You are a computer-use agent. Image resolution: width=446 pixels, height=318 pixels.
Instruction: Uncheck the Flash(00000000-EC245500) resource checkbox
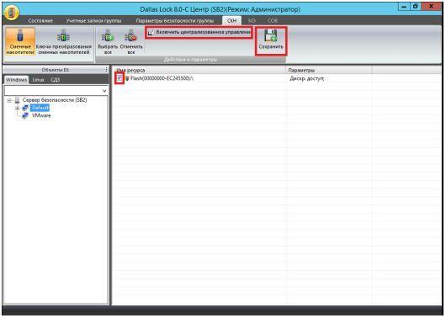coord(119,78)
